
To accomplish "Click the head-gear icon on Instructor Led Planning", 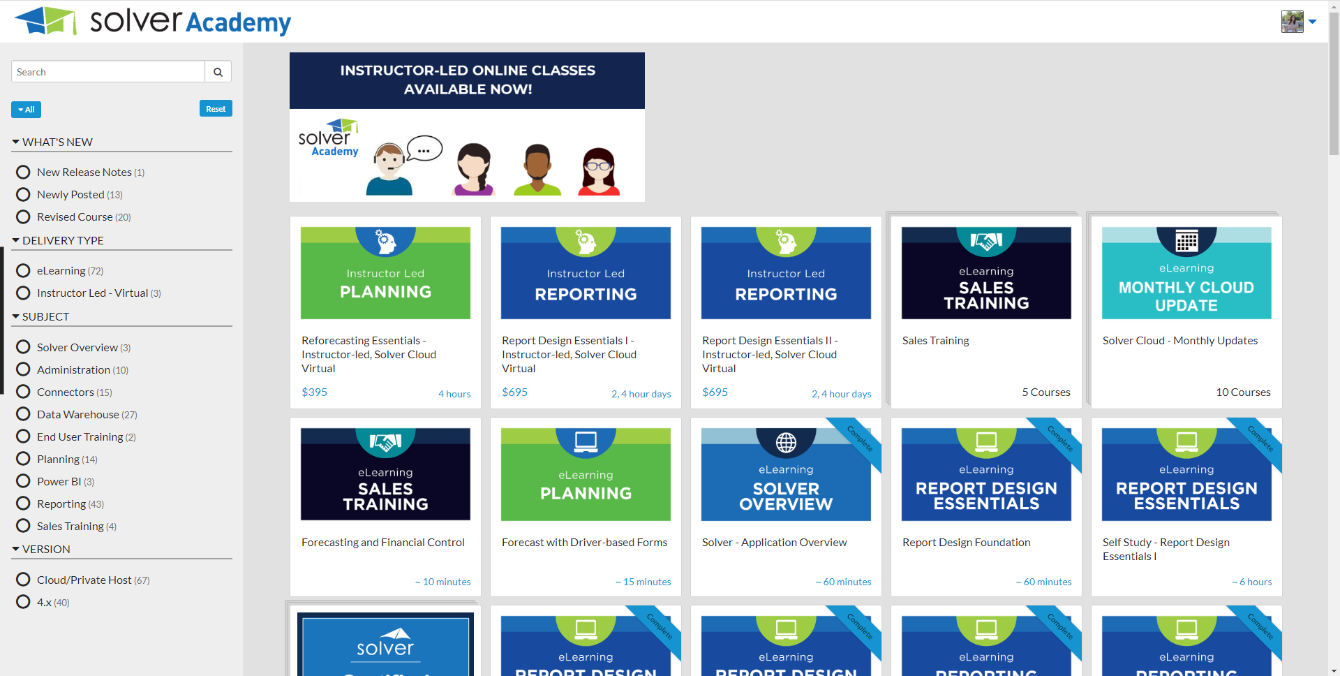I will pyautogui.click(x=385, y=242).
